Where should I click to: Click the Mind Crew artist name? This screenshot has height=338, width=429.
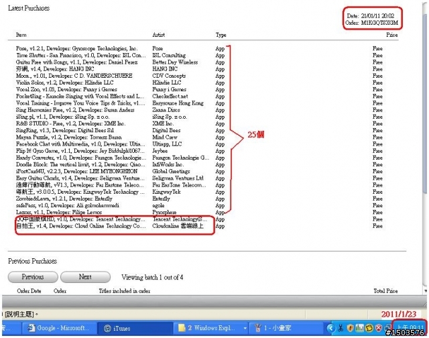[165, 137]
